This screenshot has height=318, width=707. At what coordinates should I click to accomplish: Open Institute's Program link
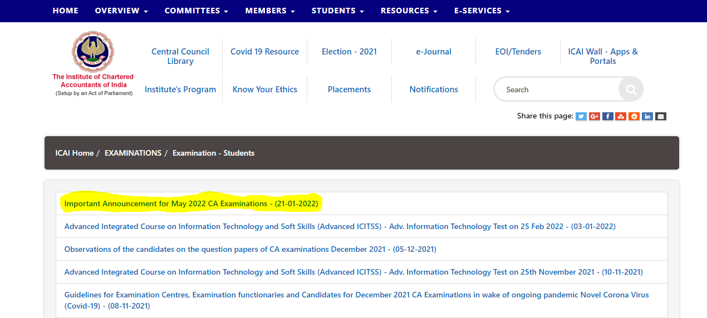180,90
